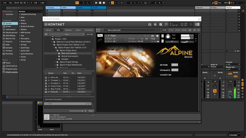
Task: Click info icon on f - Tuba header
Action: tap(157, 36)
